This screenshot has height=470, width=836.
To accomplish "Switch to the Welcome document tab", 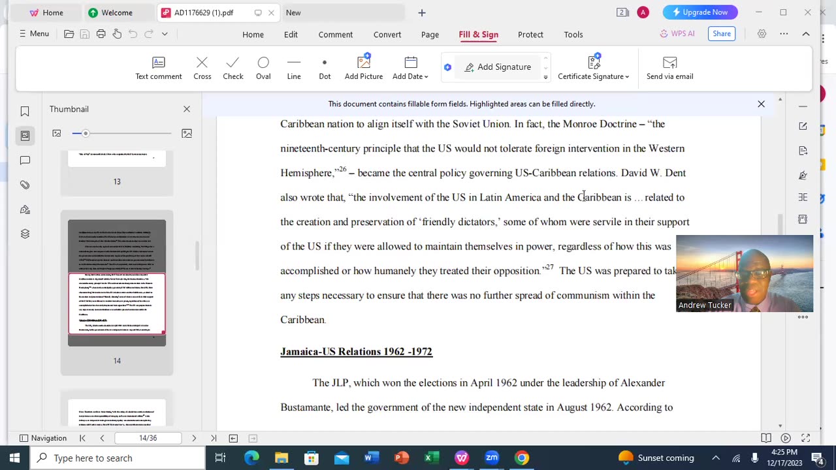I will coord(117,12).
